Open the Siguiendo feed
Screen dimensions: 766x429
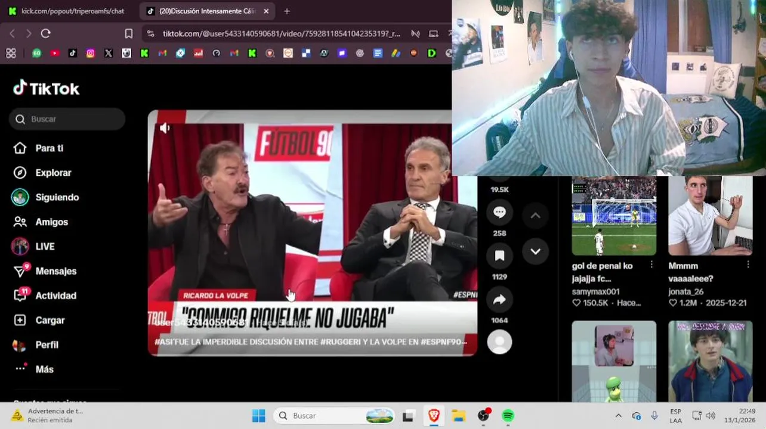click(x=47, y=197)
